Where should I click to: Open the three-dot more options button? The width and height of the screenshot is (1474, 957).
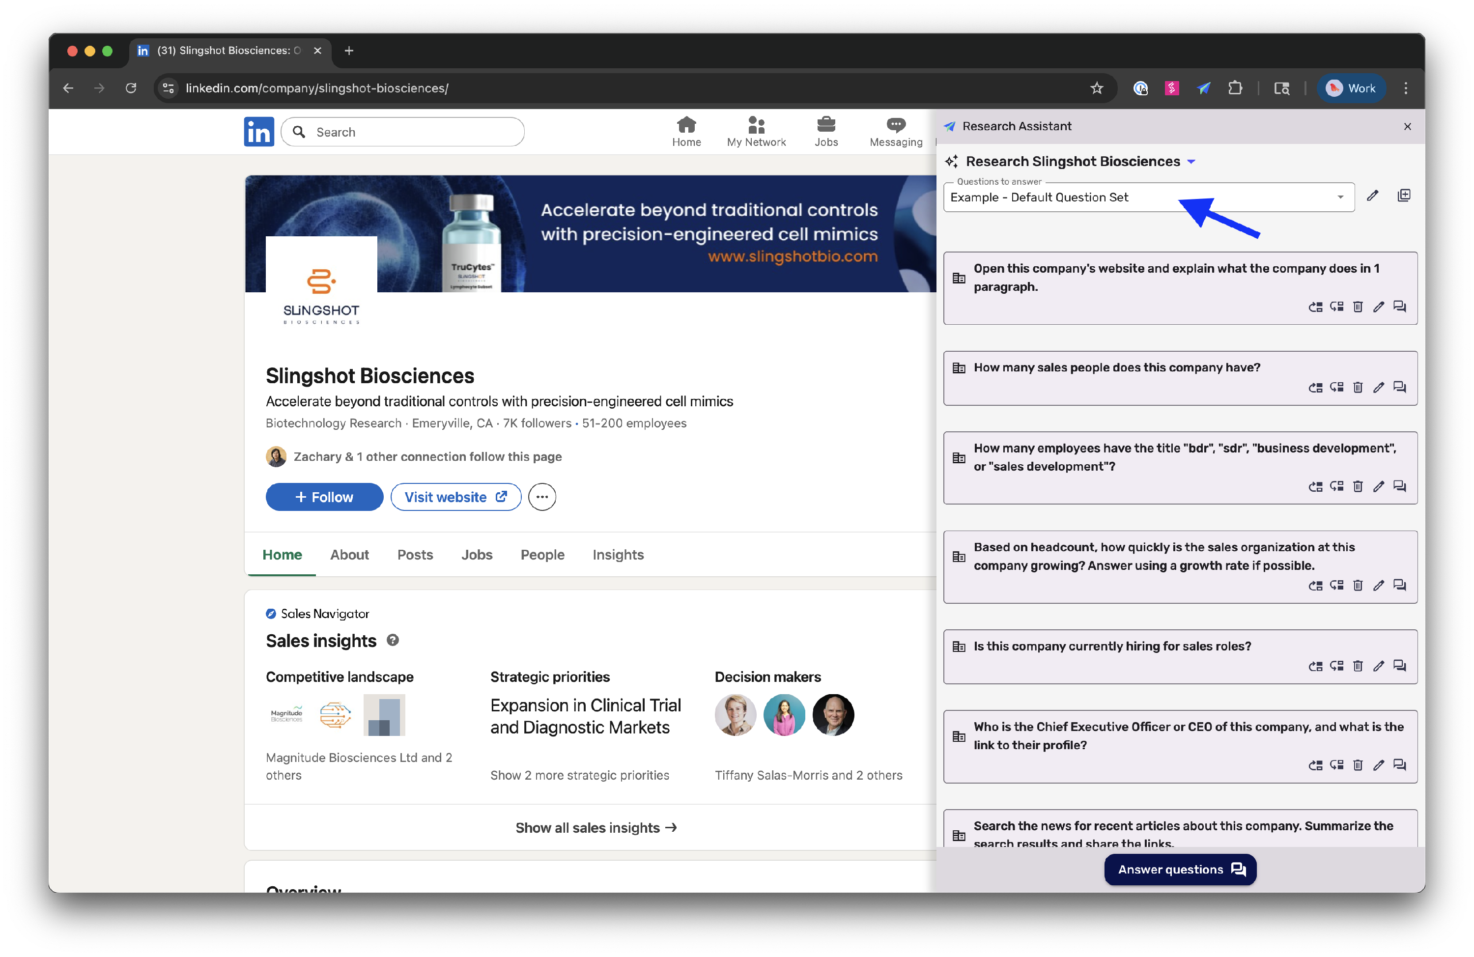542,497
